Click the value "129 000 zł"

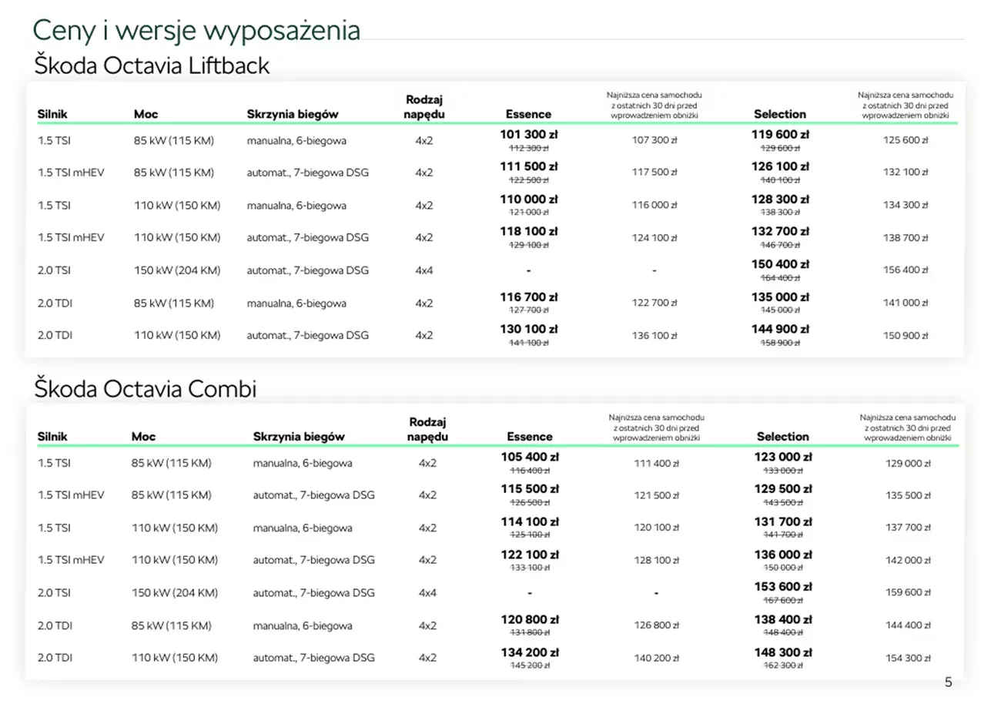click(x=908, y=463)
